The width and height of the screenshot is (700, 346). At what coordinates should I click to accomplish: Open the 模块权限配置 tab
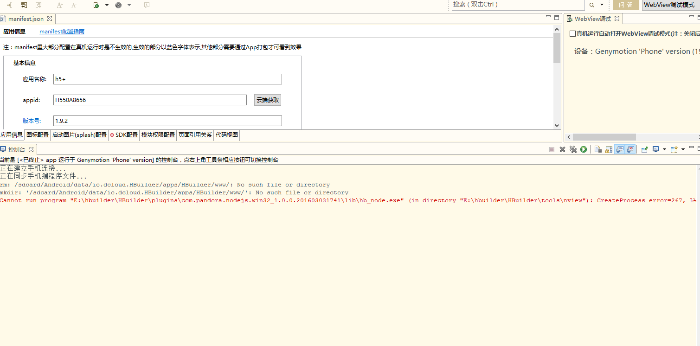(x=158, y=135)
